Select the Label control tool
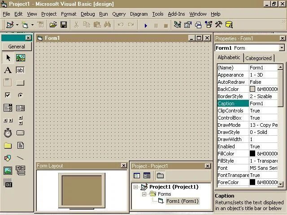 [8, 70]
